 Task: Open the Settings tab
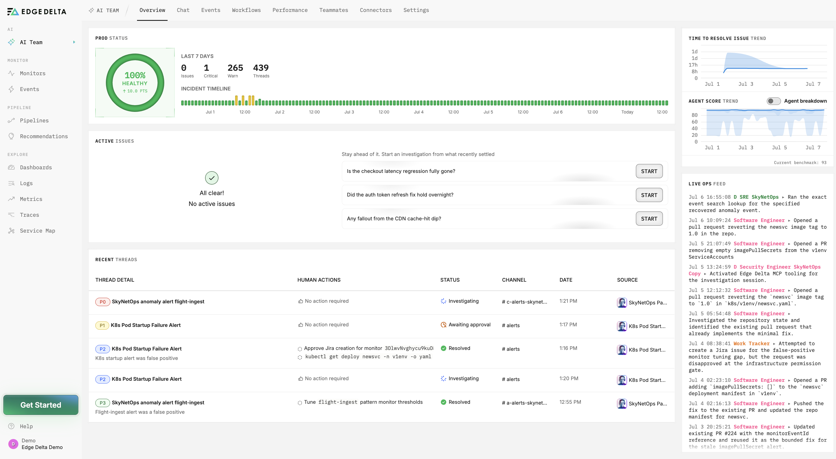click(416, 10)
